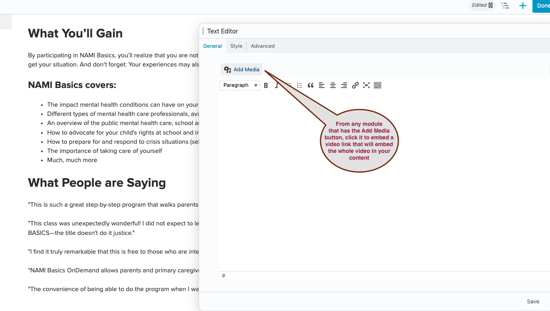Screen dimensions: 550x311
Task: Add new content with plus icon
Action: click(522, 6)
